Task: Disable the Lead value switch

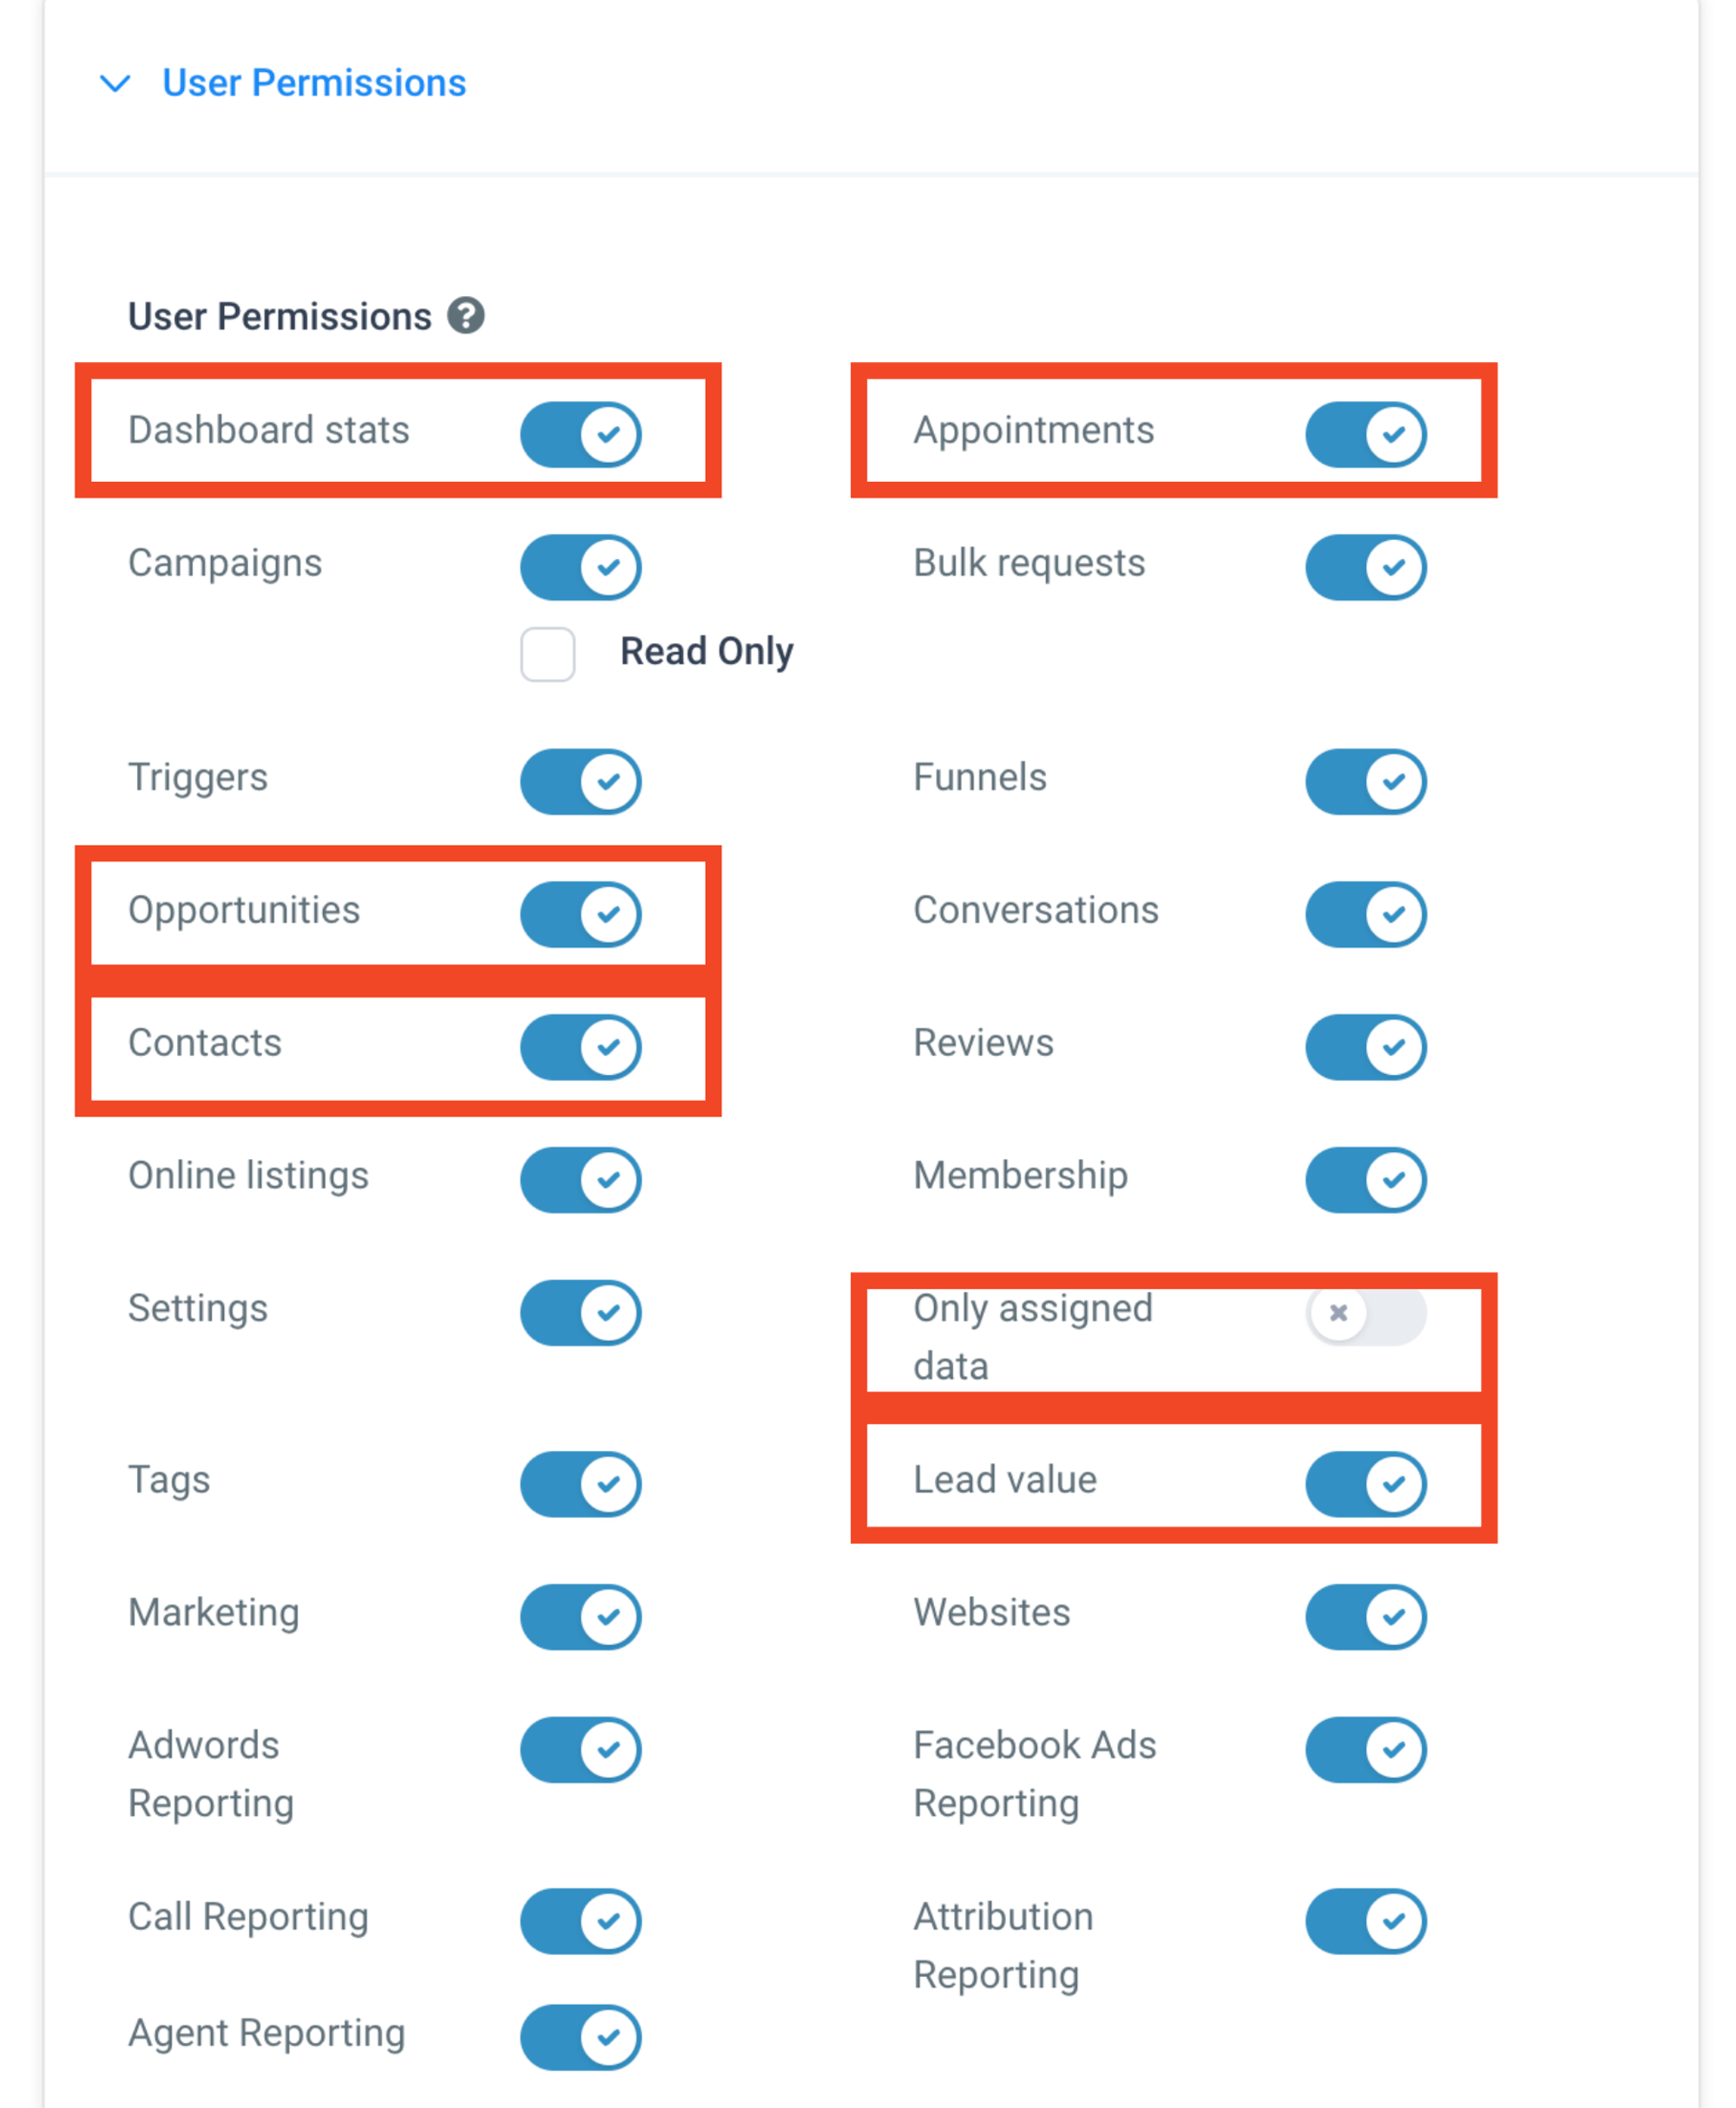Action: [x=1365, y=1484]
